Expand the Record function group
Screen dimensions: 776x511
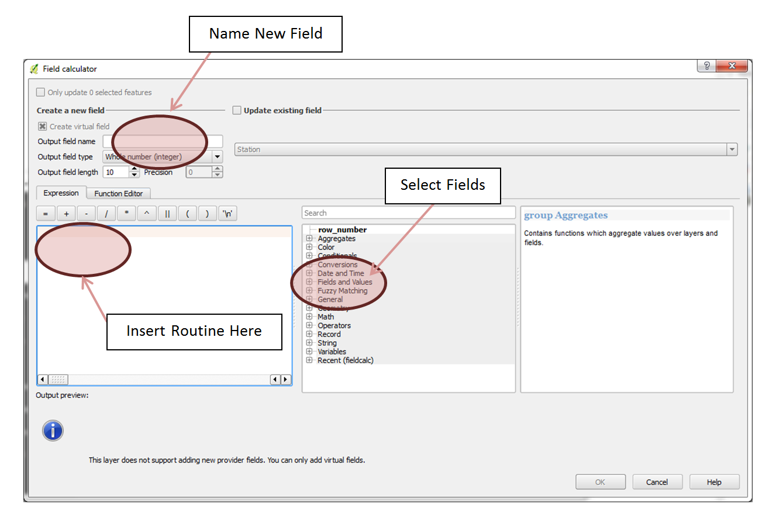(309, 334)
